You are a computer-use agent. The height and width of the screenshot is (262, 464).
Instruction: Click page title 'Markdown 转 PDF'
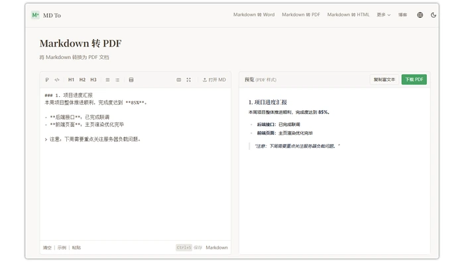[80, 43]
